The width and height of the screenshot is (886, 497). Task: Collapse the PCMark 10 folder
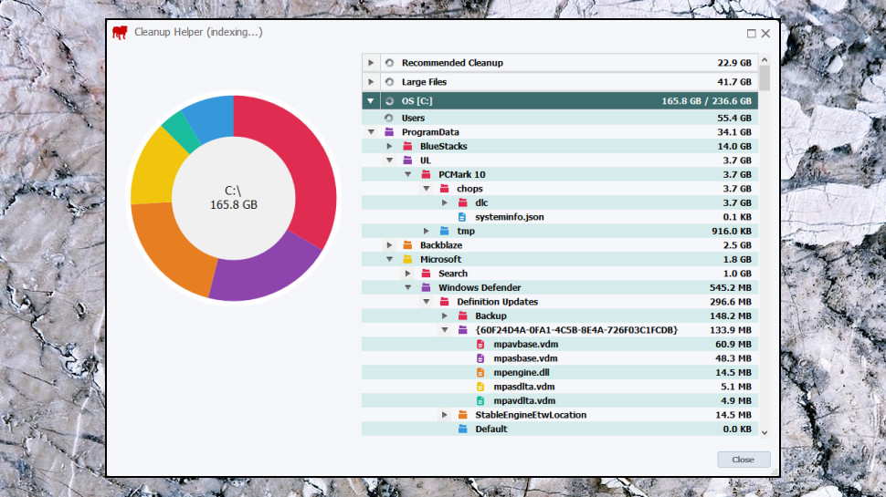(408, 174)
